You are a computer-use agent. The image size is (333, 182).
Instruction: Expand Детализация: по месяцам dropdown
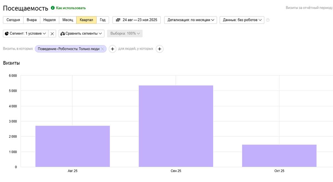[191, 20]
